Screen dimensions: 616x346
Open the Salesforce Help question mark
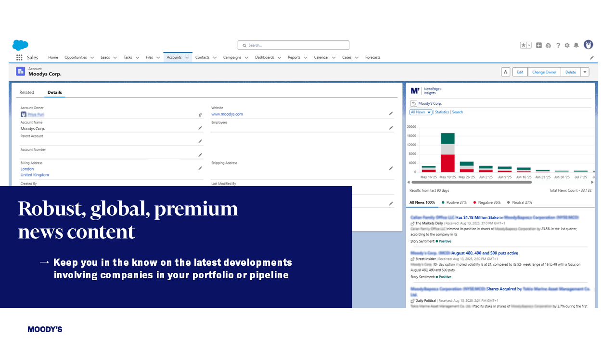pos(558,45)
